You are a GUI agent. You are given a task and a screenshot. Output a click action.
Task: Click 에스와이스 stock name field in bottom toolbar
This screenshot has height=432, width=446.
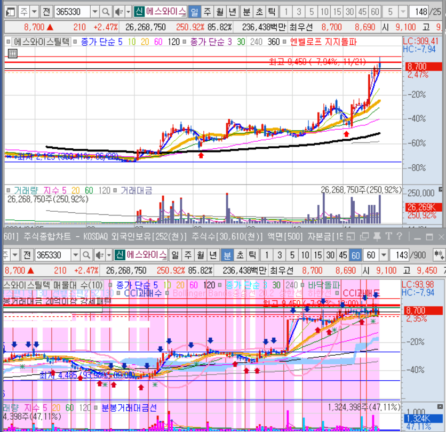point(146,255)
